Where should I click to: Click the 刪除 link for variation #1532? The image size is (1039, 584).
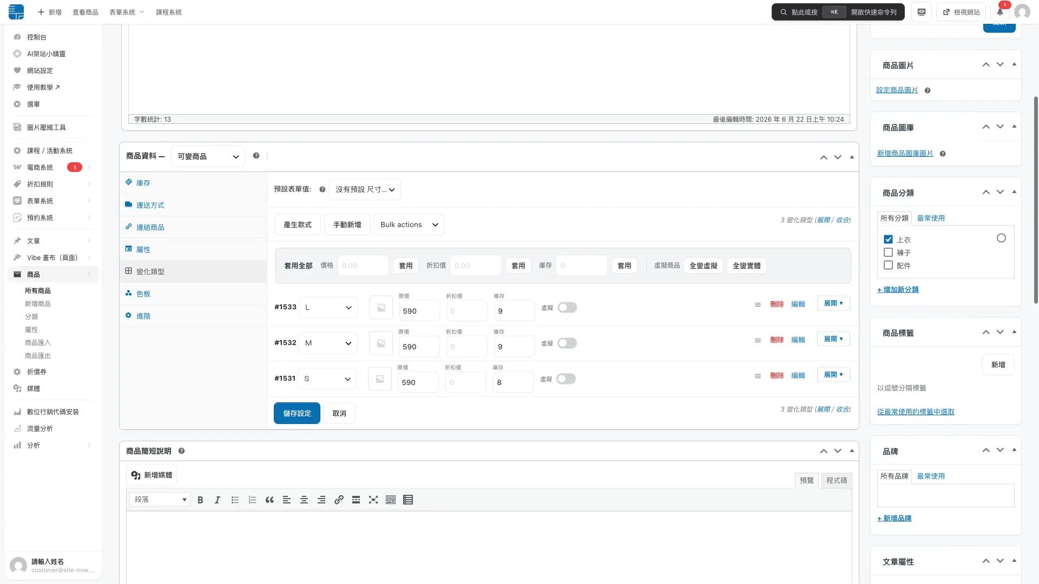[777, 340]
